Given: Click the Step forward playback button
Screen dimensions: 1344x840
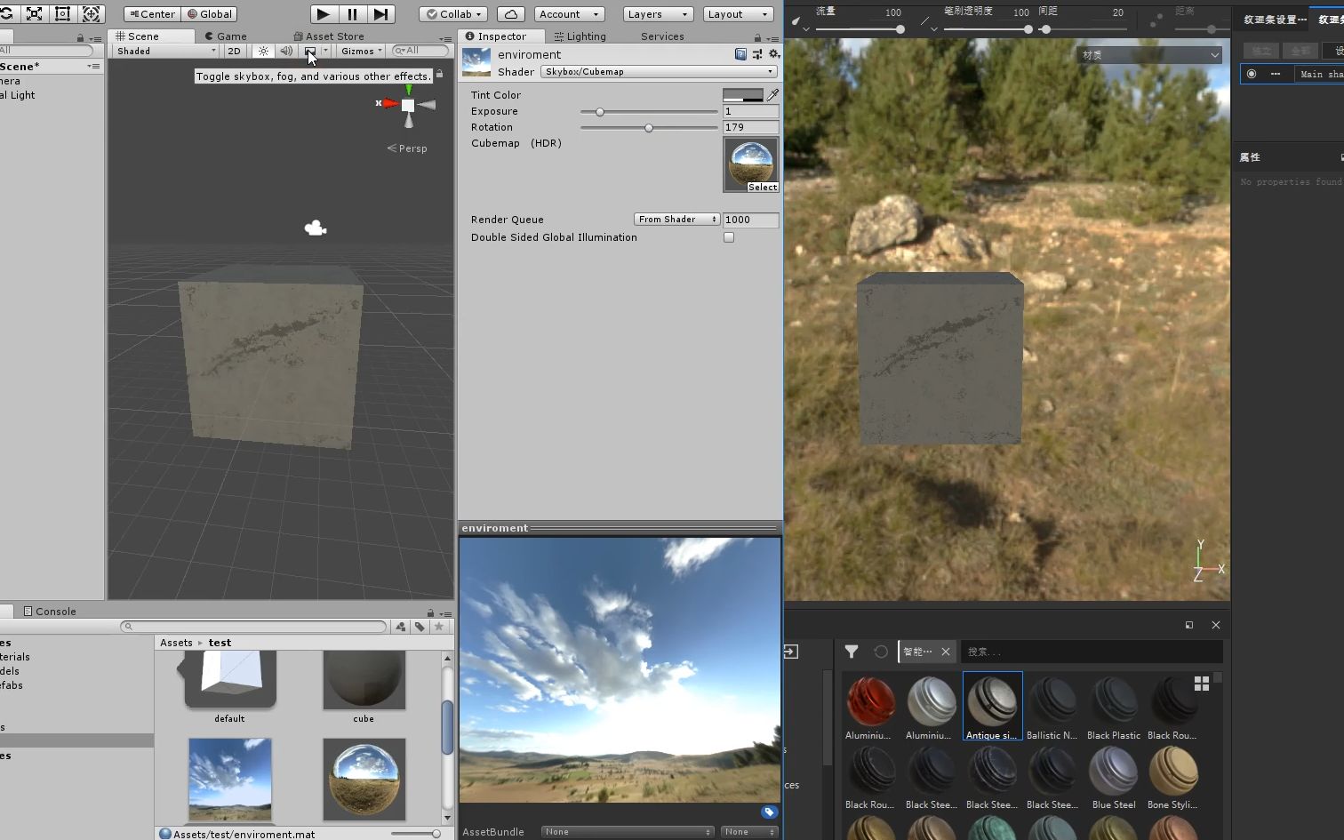Looking at the screenshot, I should [x=380, y=14].
